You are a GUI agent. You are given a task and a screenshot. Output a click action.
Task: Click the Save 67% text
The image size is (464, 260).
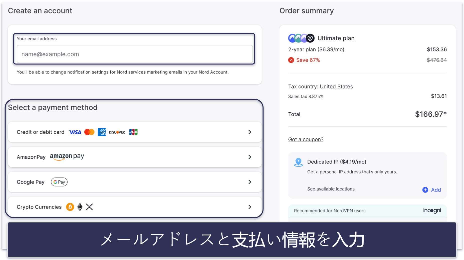pos(308,60)
